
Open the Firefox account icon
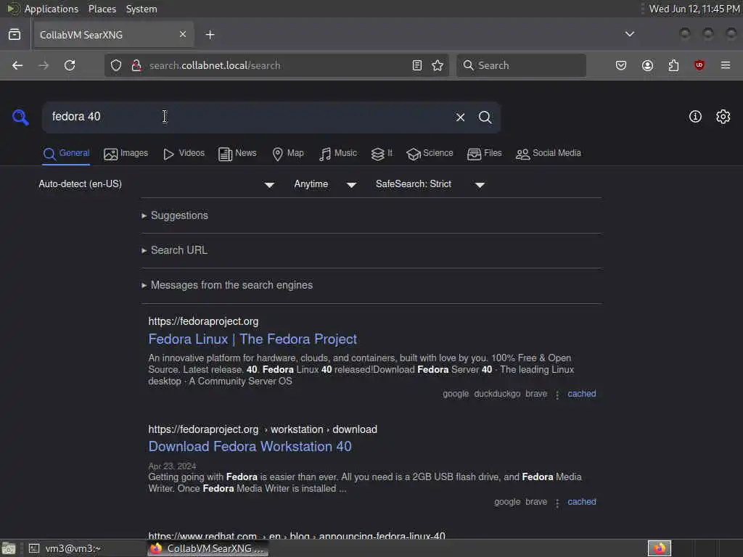(x=647, y=65)
